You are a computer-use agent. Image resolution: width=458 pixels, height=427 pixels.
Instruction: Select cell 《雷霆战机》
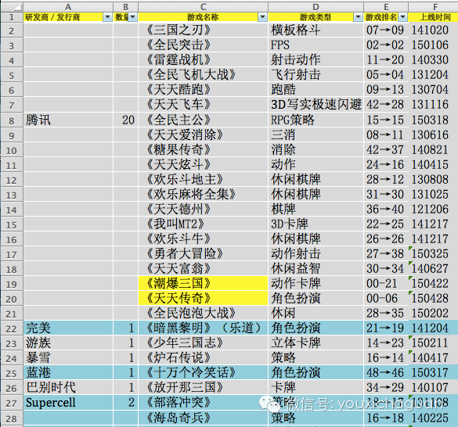[x=204, y=60]
